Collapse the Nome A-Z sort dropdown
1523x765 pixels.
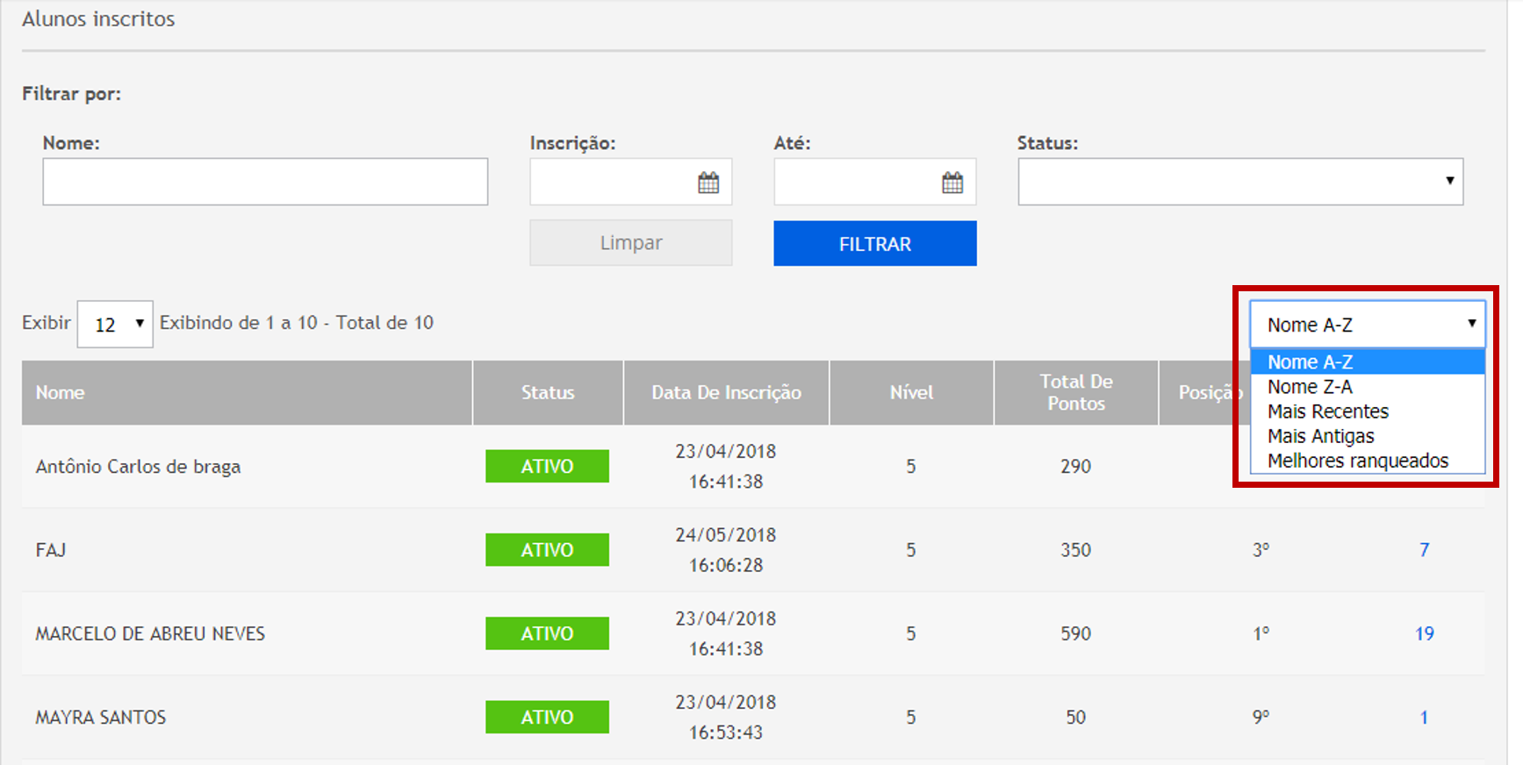[1367, 325]
